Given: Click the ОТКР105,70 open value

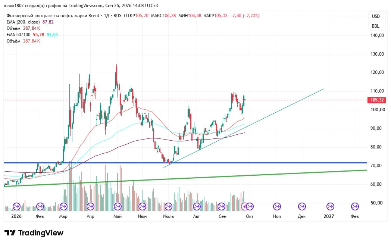Looking at the screenshot, I should (136, 15).
